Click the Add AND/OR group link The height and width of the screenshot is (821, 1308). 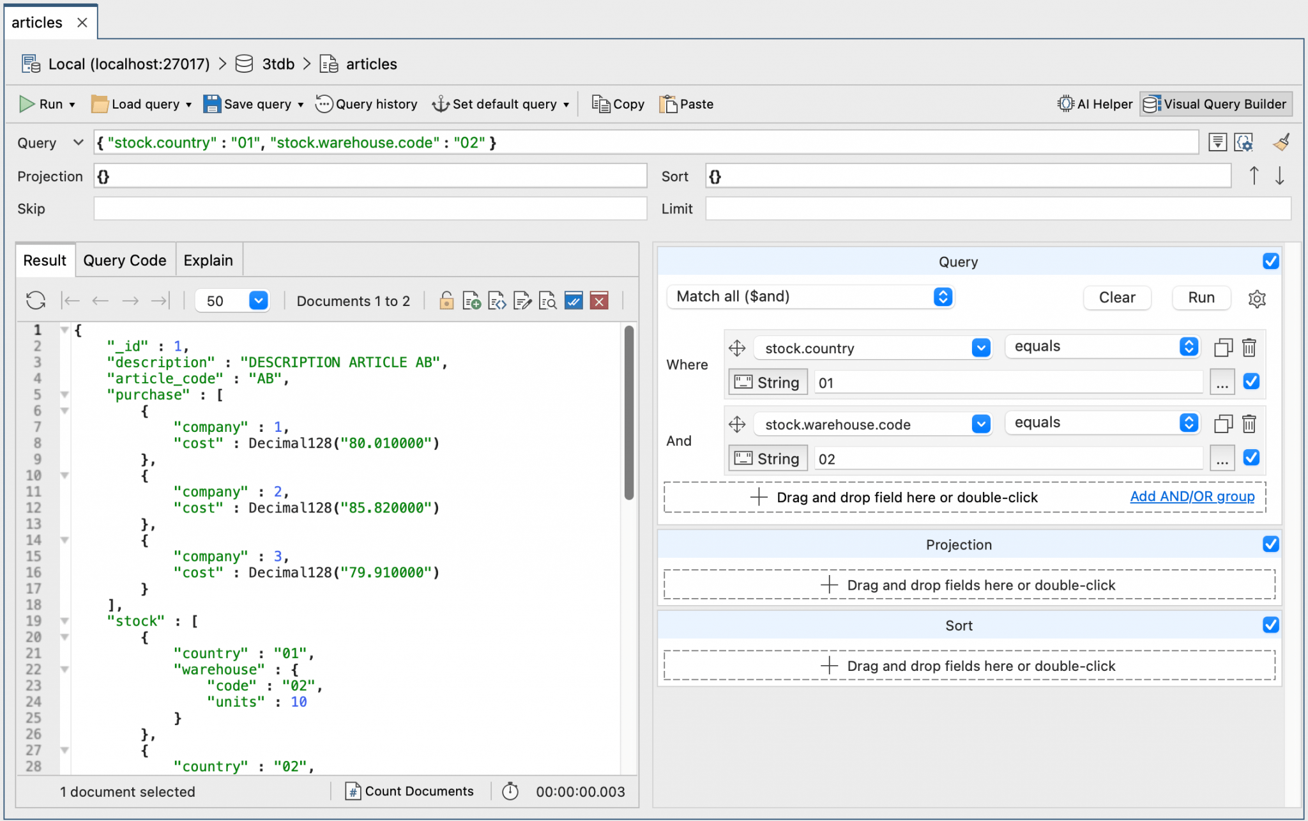[x=1192, y=496]
